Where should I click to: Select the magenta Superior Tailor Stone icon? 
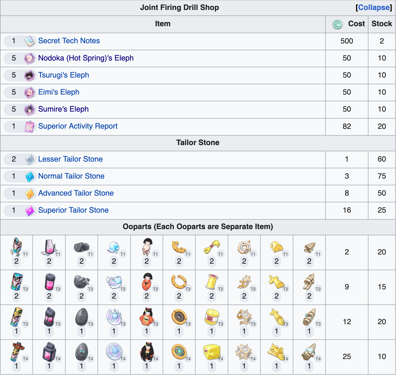[x=29, y=210]
